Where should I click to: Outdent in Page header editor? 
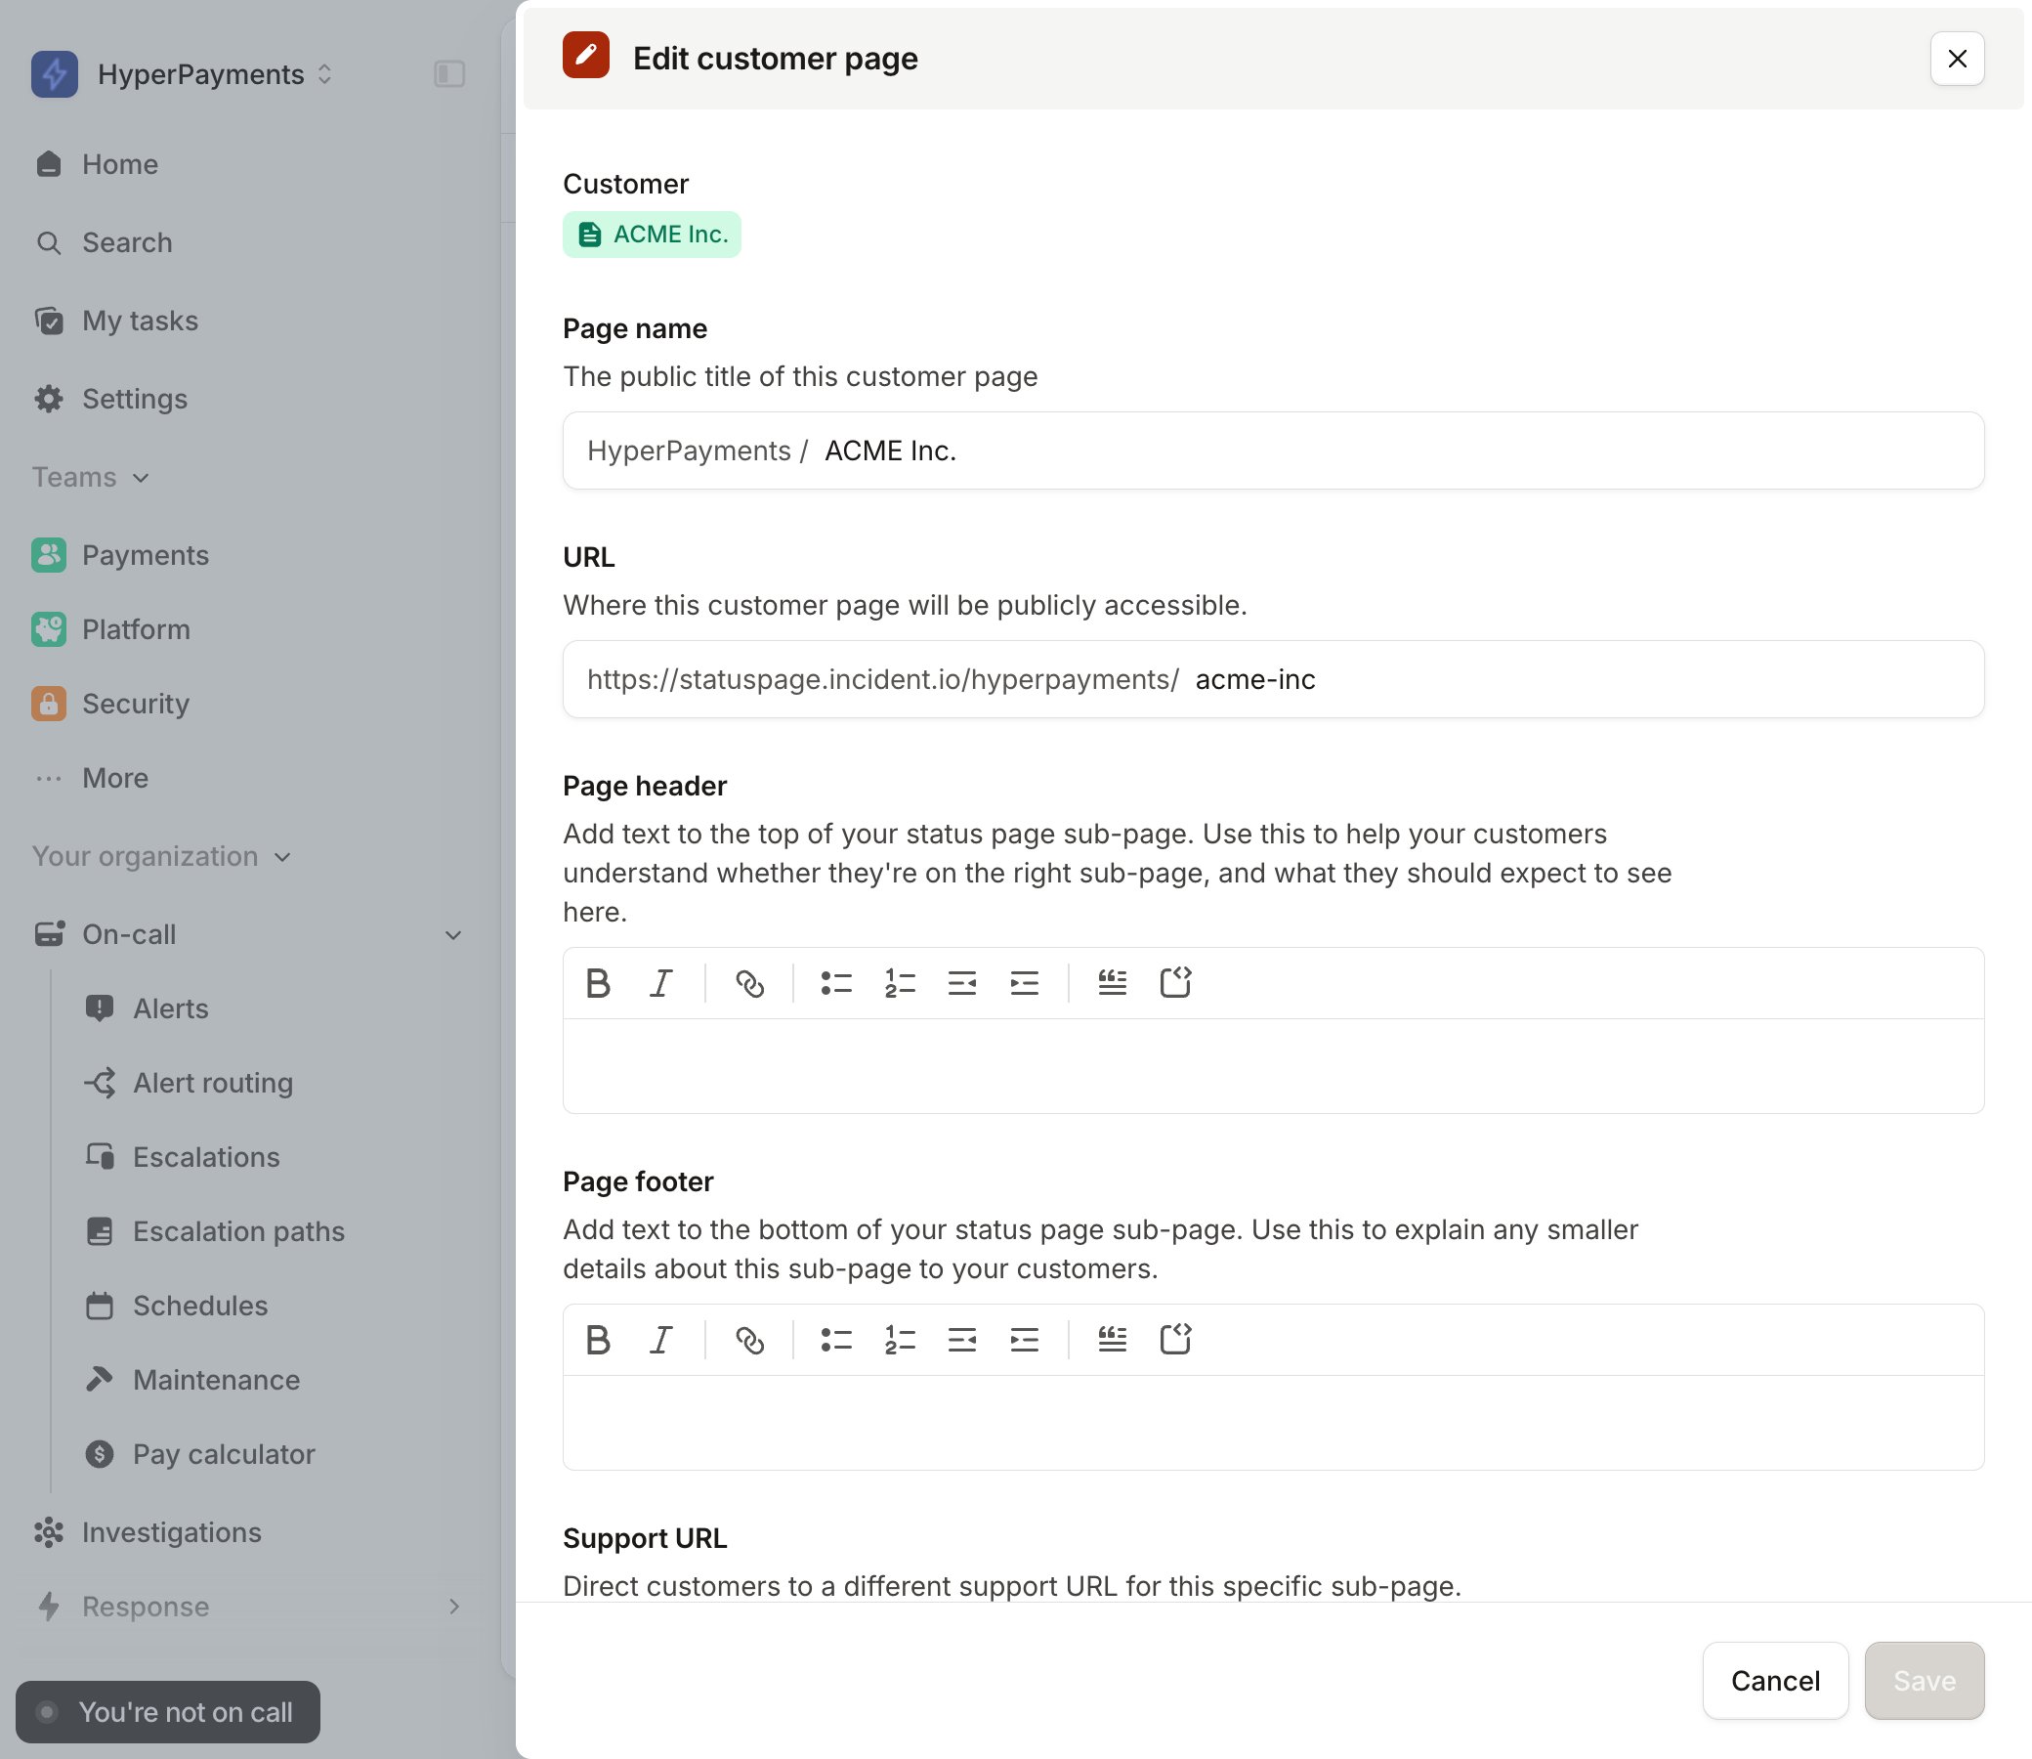(x=962, y=982)
